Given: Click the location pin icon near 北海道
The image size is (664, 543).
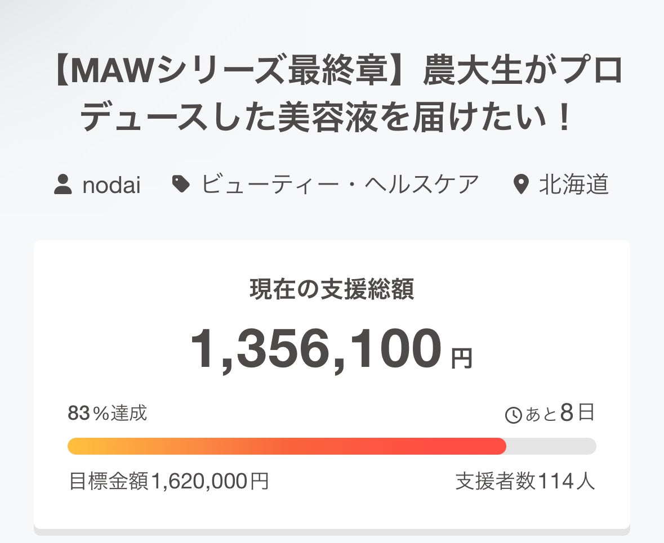Looking at the screenshot, I should (522, 185).
